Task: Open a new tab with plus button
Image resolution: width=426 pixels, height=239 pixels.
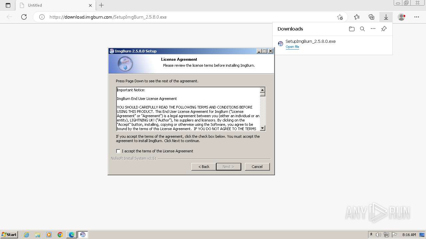Action: [x=102, y=5]
